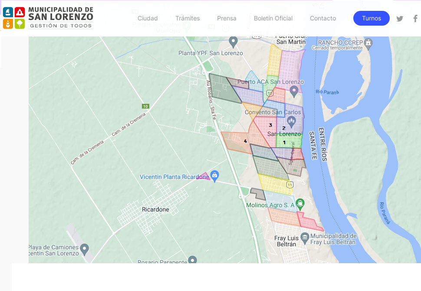Click the Ricardone town label
Image resolution: width=421 pixels, height=291 pixels.
155,210
